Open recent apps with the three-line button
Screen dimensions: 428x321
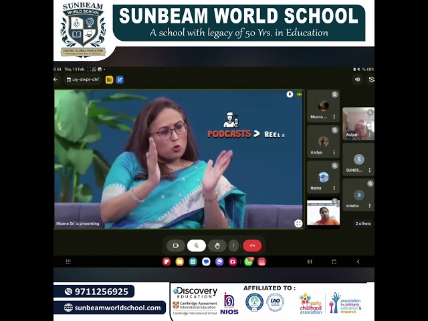coord(310,261)
